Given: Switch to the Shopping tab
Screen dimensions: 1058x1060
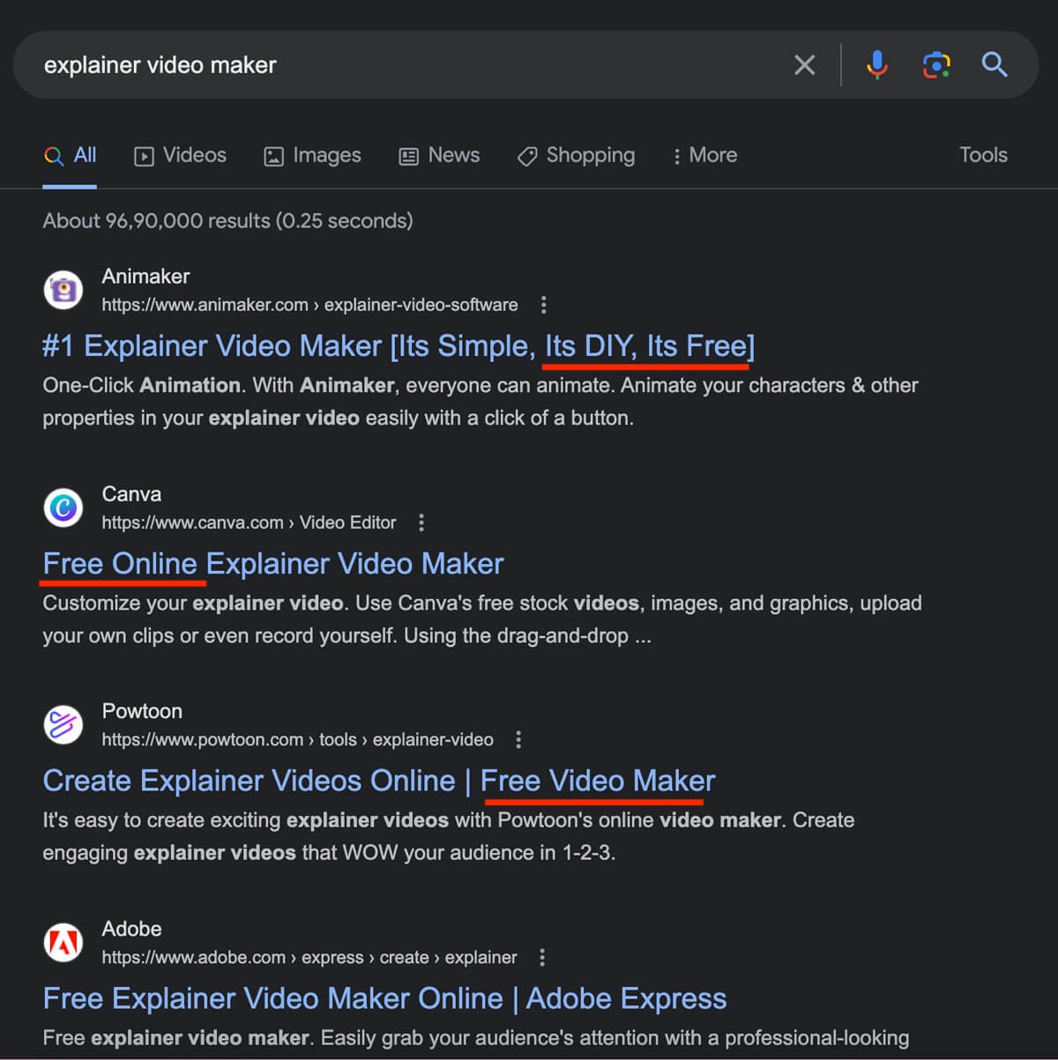Looking at the screenshot, I should (x=576, y=156).
